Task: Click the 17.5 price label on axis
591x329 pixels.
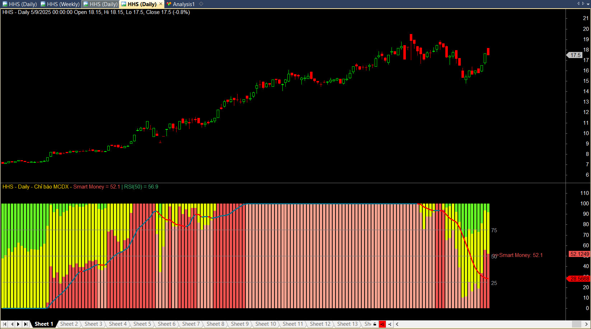Action: point(576,55)
